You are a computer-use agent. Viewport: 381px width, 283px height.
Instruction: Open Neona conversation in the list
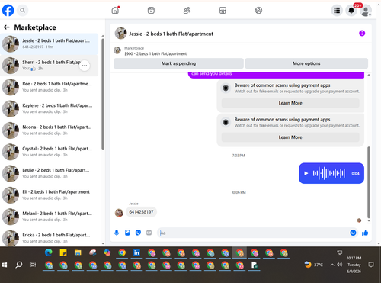click(50, 130)
